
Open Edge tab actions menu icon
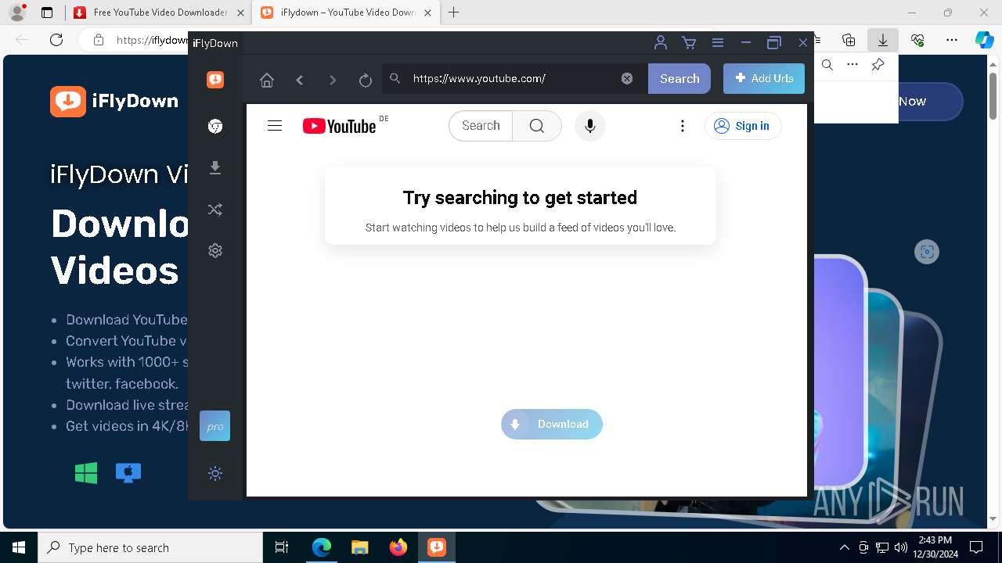pyautogui.click(x=47, y=13)
